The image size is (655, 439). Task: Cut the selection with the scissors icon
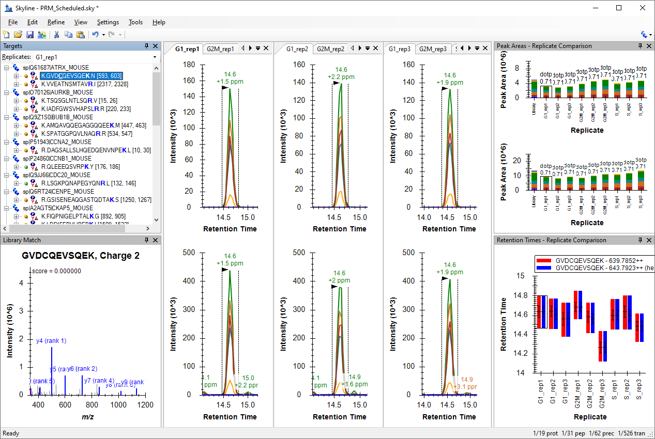tap(57, 35)
